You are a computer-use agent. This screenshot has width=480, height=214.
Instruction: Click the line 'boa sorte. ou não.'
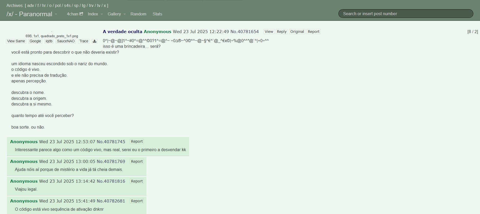(x=28, y=127)
